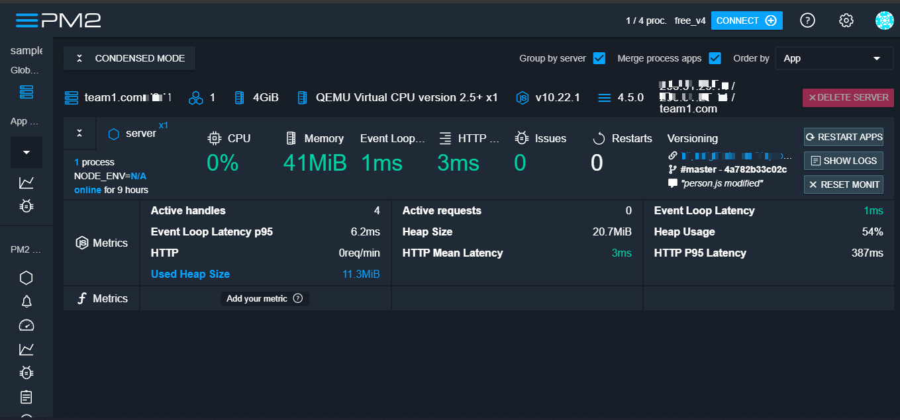Open the help question mark icon
The image size is (900, 420).
click(807, 21)
